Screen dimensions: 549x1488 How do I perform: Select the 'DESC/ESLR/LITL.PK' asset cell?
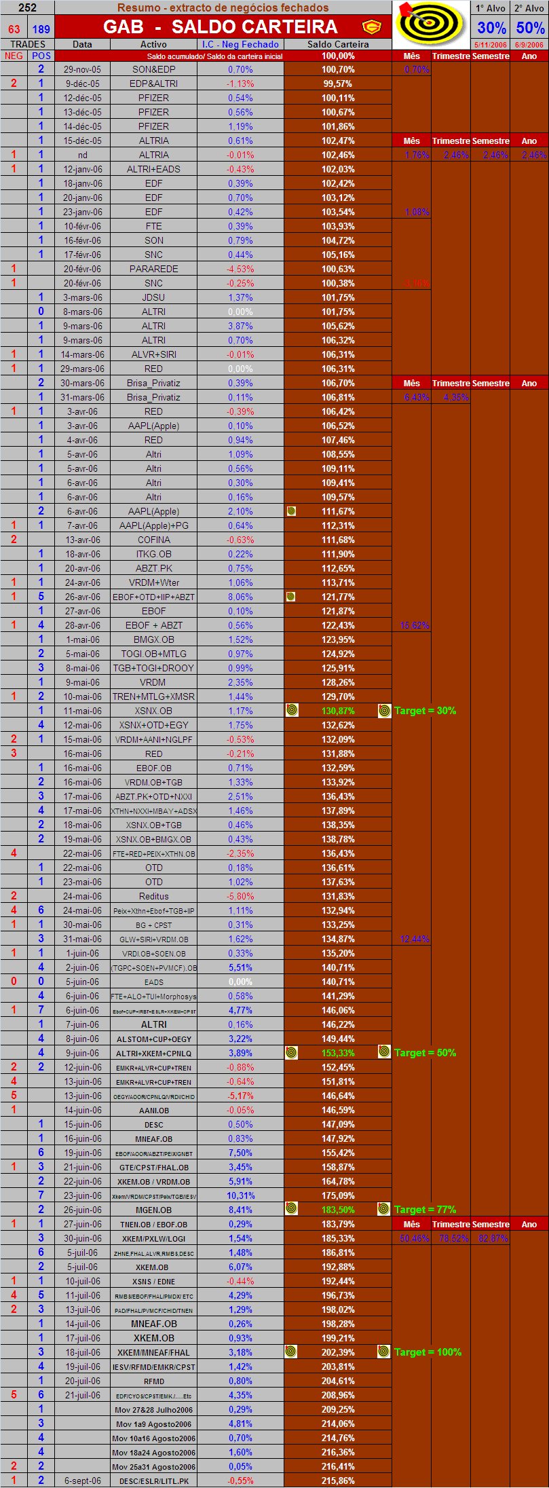[154, 1481]
